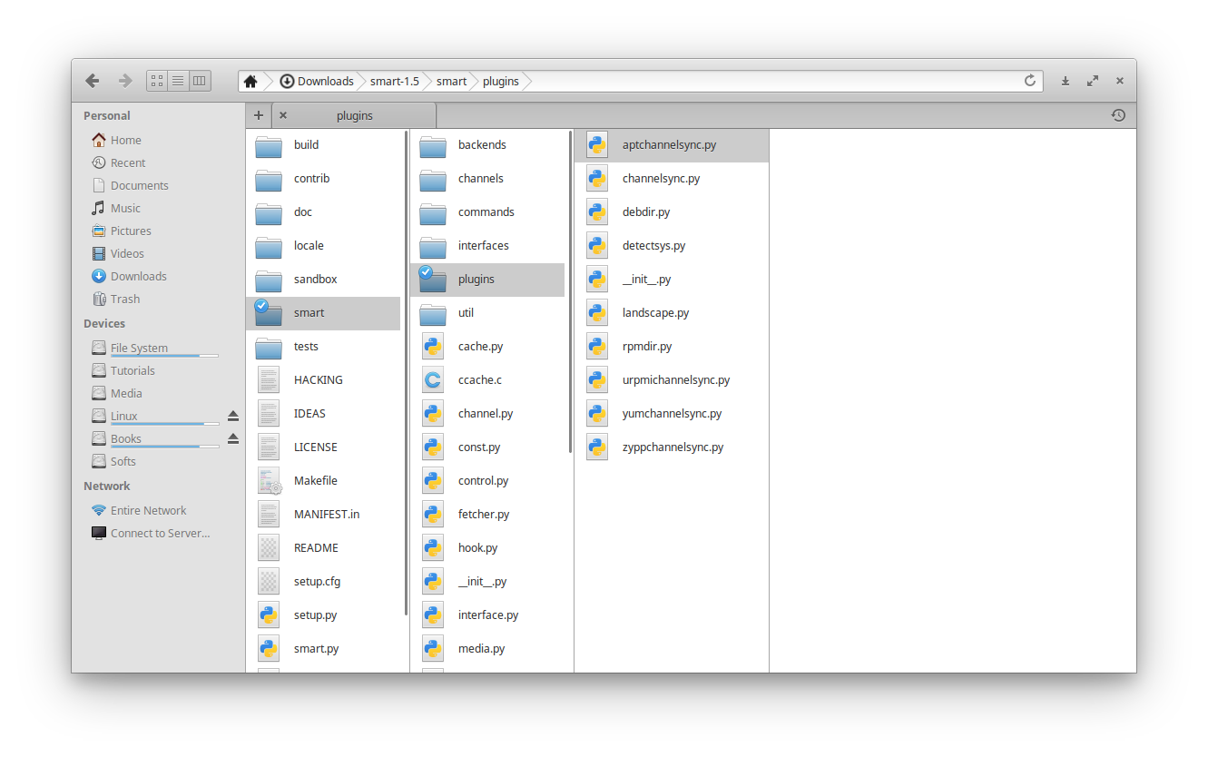Switch to column view mode
This screenshot has height=757, width=1208.
point(200,81)
